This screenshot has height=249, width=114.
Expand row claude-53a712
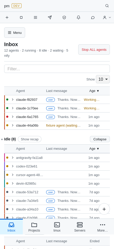click(13, 192)
